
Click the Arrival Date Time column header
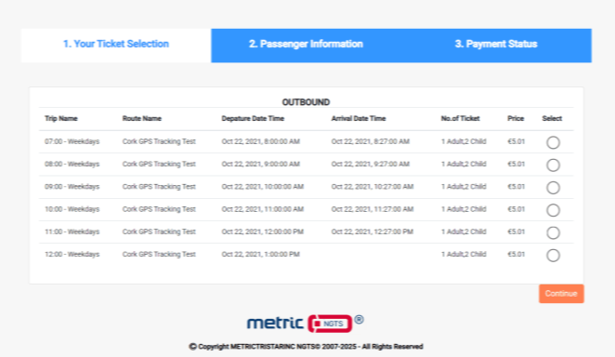click(358, 118)
